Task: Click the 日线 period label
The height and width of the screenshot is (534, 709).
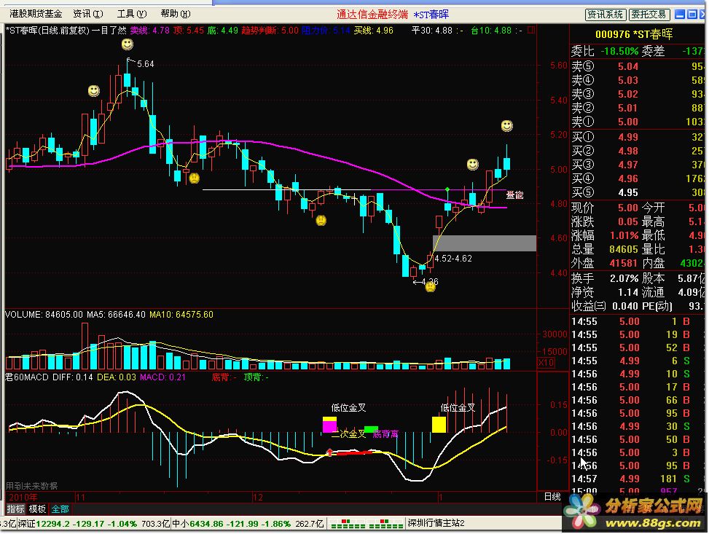Action: click(552, 497)
